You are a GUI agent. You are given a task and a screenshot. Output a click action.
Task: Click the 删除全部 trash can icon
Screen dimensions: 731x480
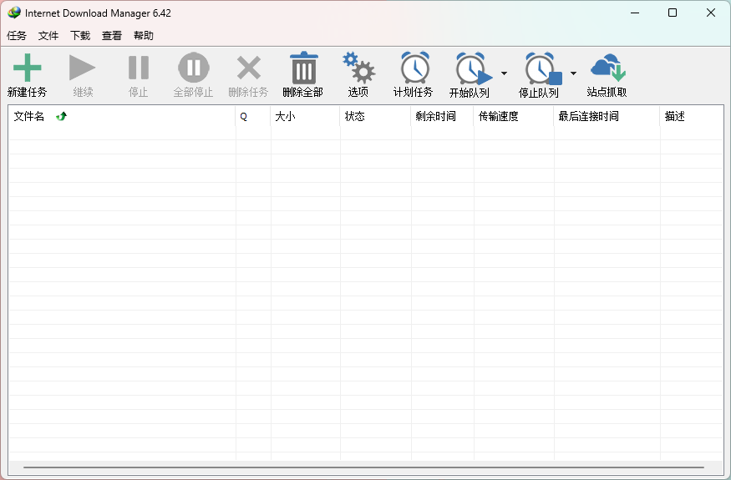point(304,68)
